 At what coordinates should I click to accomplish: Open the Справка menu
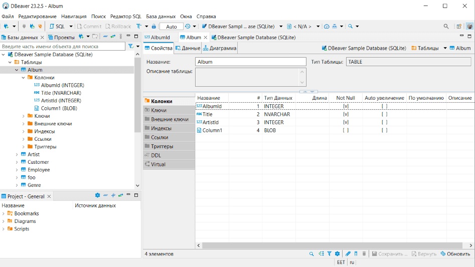(206, 17)
